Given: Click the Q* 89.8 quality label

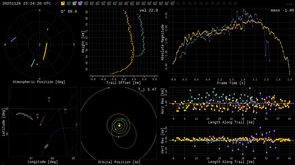Looking at the screenshot, I should pyautogui.click(x=69, y=11).
